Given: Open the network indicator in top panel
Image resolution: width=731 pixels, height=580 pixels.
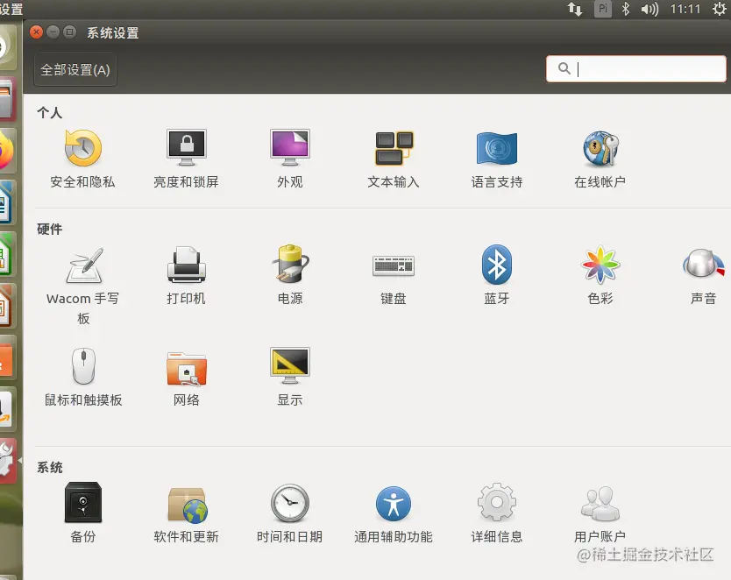Looking at the screenshot, I should [x=574, y=9].
